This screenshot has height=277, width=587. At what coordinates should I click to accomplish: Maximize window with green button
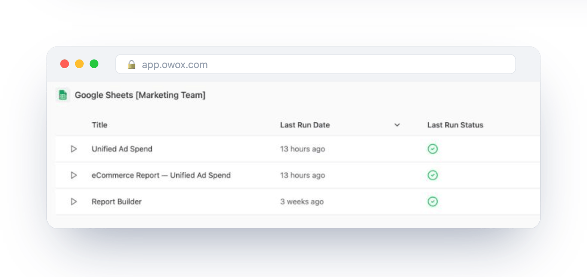tap(94, 64)
